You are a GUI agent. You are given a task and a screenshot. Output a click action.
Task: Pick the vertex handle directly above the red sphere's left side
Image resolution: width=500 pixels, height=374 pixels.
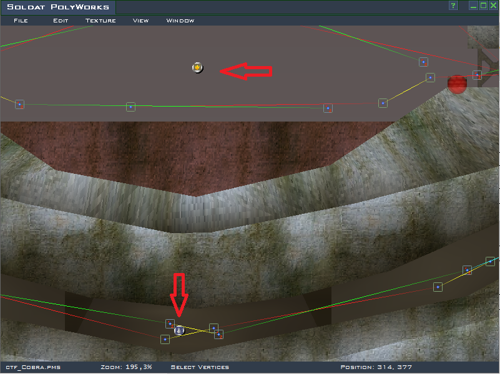[431, 78]
